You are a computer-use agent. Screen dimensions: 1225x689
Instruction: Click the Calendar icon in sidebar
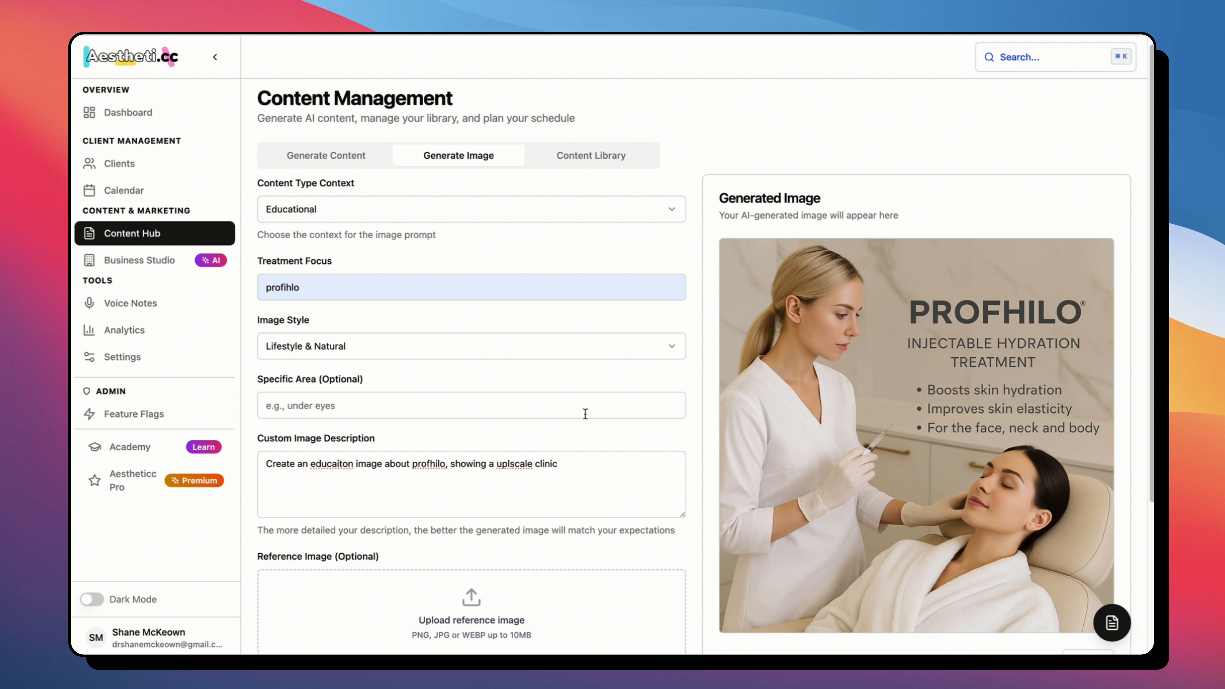pyautogui.click(x=89, y=190)
